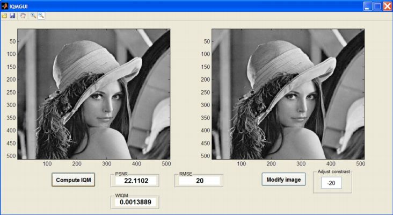Click the x-axis tick 100 of right image
The height and width of the screenshot is (215, 393).
pos(242,164)
